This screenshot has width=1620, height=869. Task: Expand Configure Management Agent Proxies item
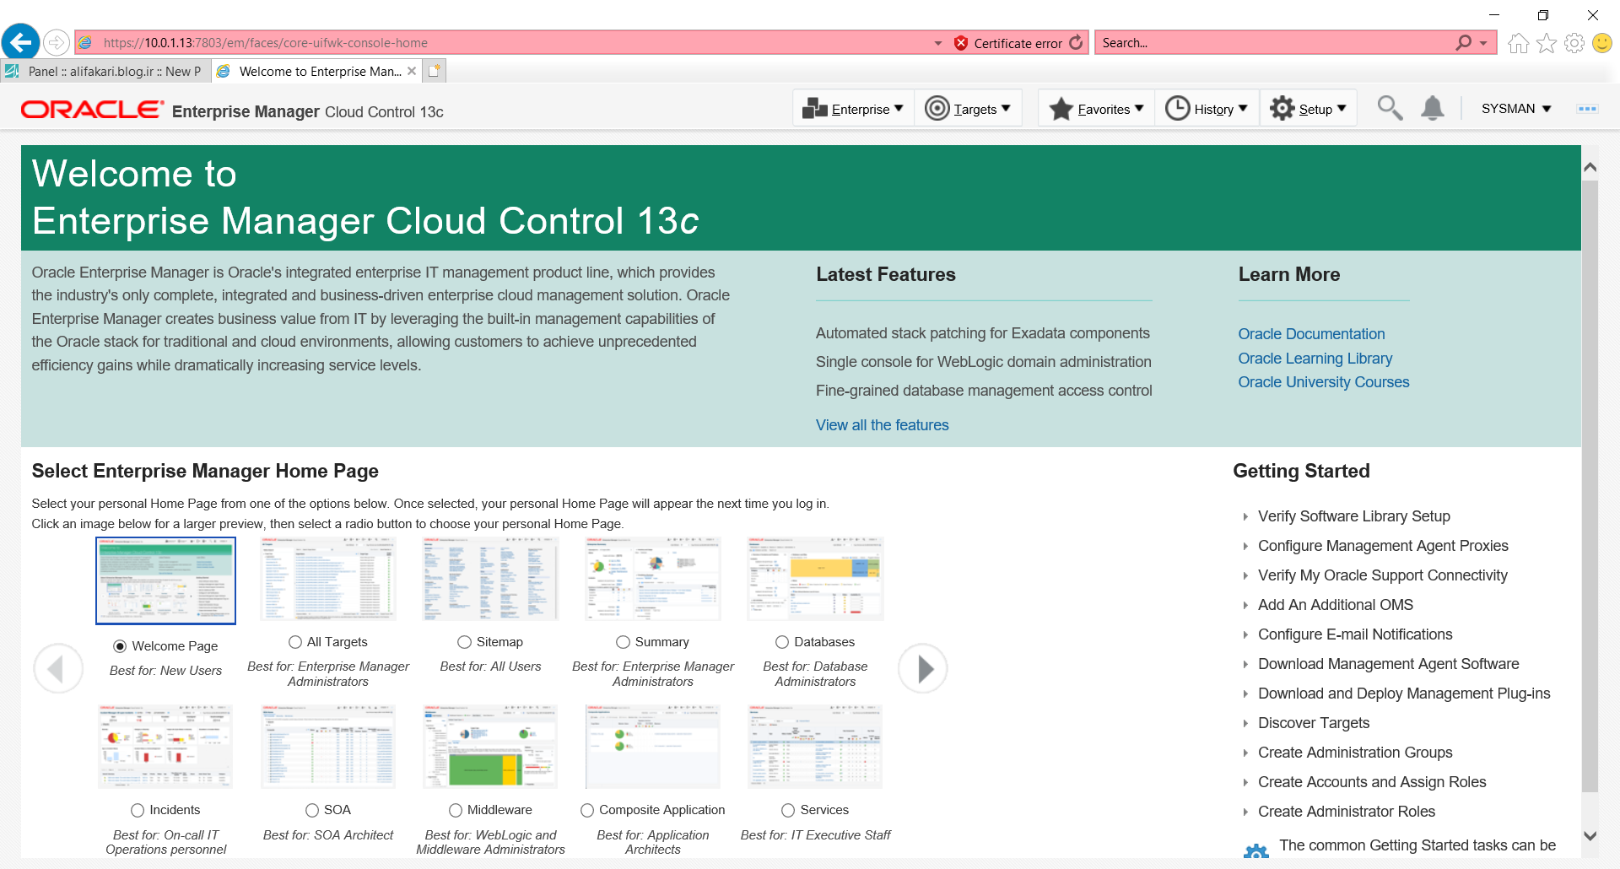[1245, 546]
